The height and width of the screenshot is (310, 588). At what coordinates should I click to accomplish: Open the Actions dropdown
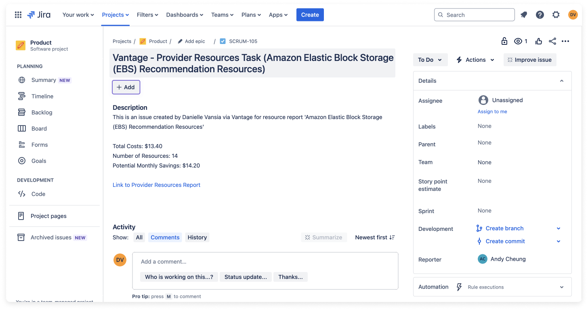click(475, 60)
